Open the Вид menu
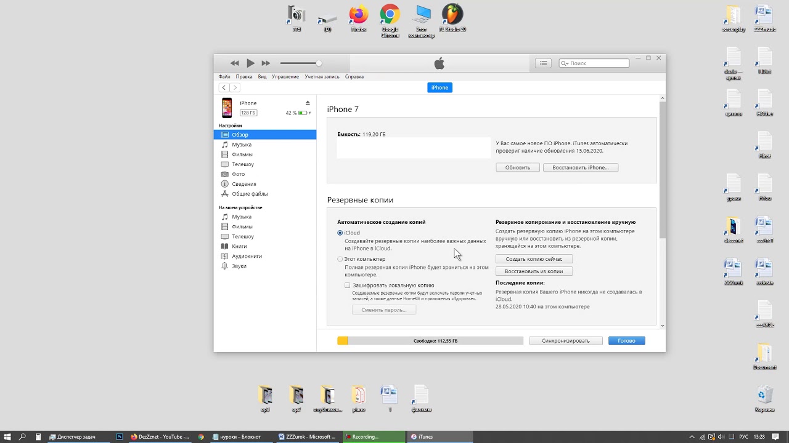The width and height of the screenshot is (789, 443). coord(262,77)
